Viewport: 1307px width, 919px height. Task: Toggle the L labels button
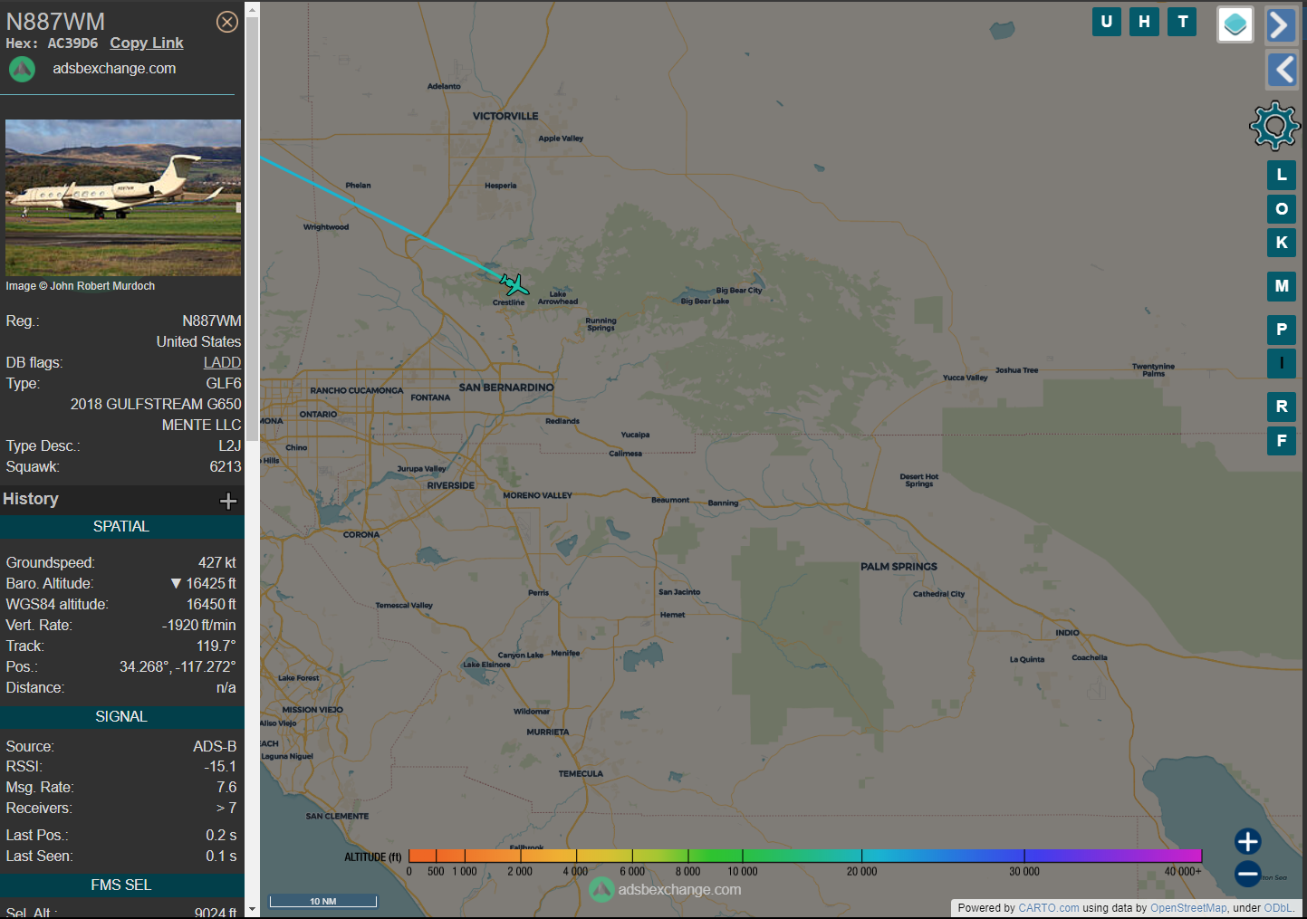(1282, 175)
